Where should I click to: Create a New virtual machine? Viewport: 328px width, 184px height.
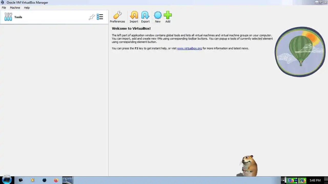tap(158, 17)
